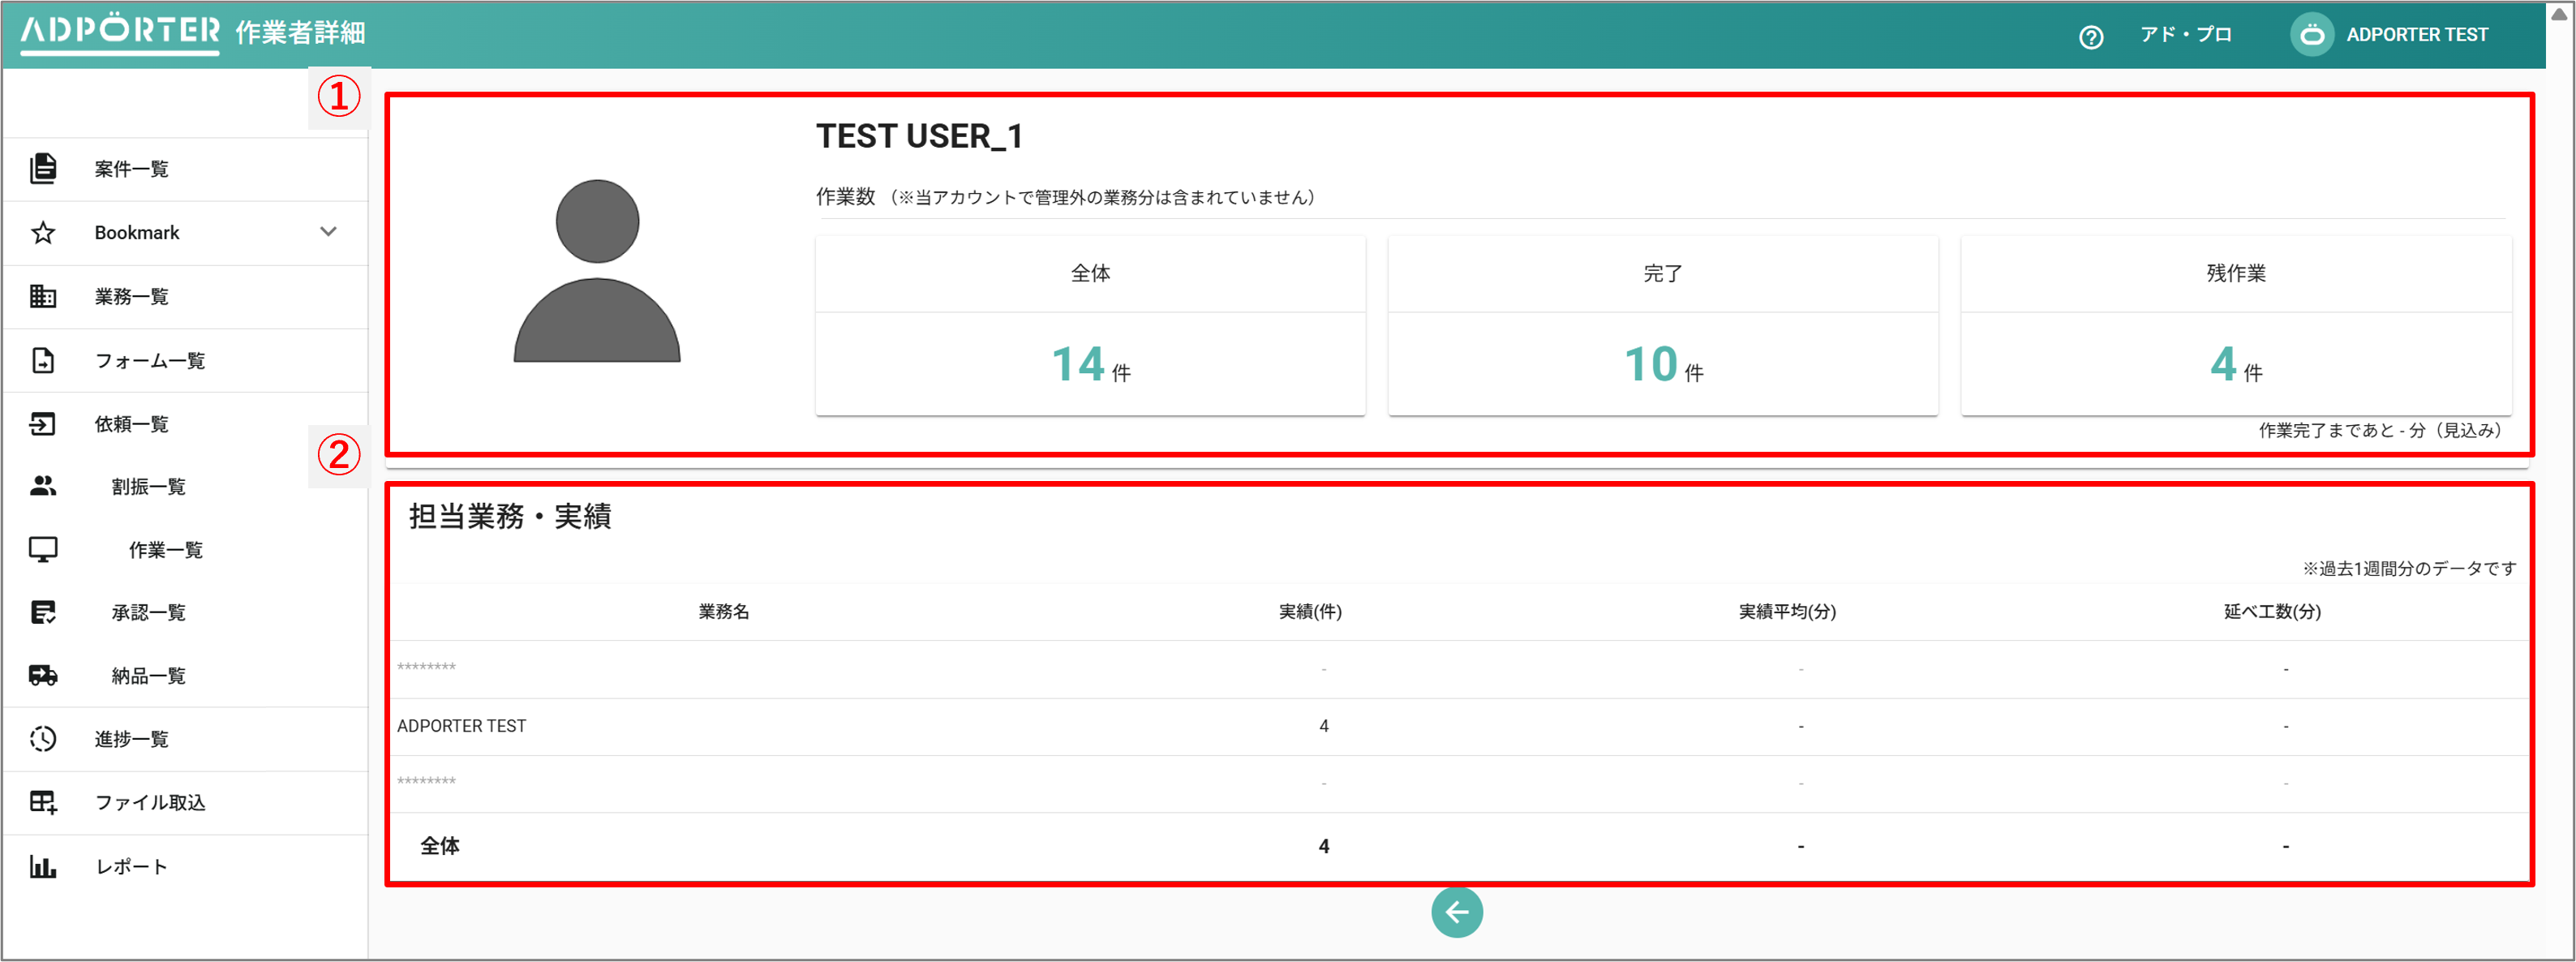2576x962 pixels.
Task: Select the 案件一覧 document icon
Action: 42,168
